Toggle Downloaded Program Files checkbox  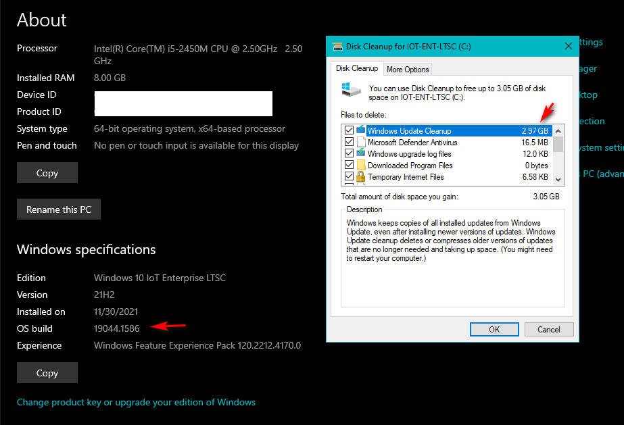click(x=349, y=165)
